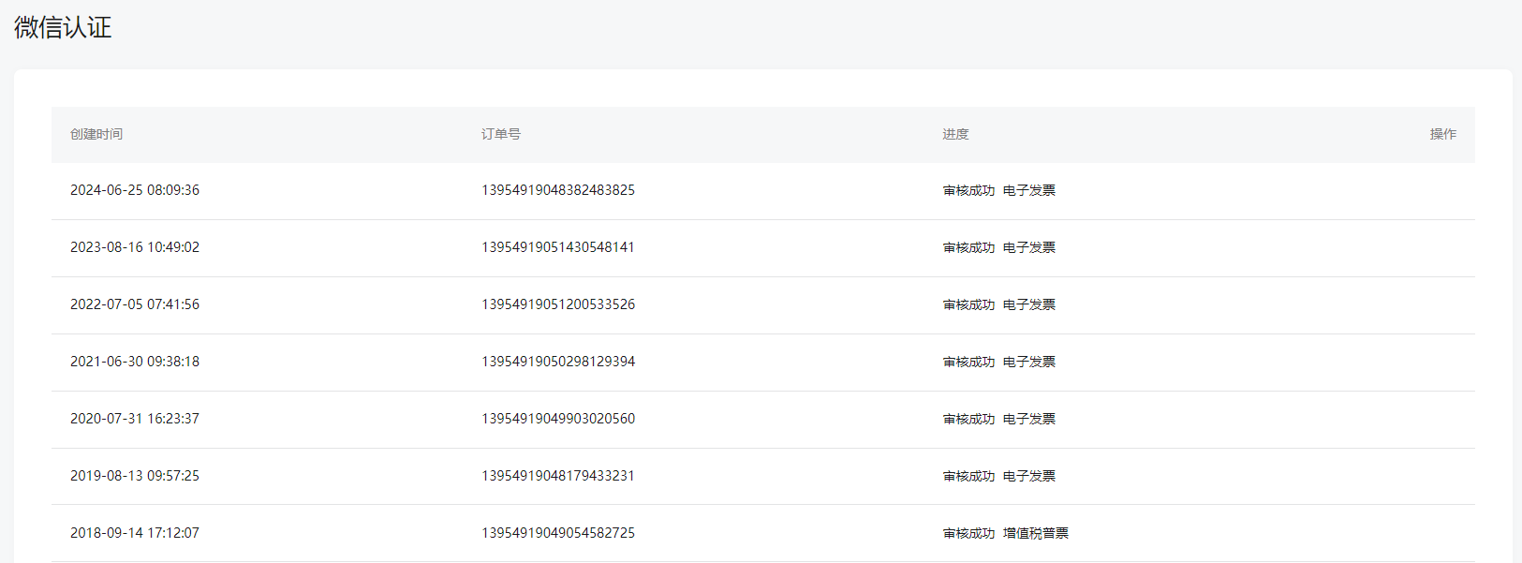Open 电子发票 link for 2020-07-31 order
The width and height of the screenshot is (1522, 563).
(1028, 419)
